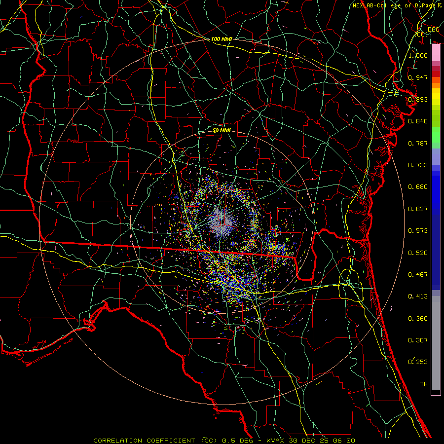The image size is (444, 444).
Task: Click the 0.840 legend value
Action: [x=418, y=121]
